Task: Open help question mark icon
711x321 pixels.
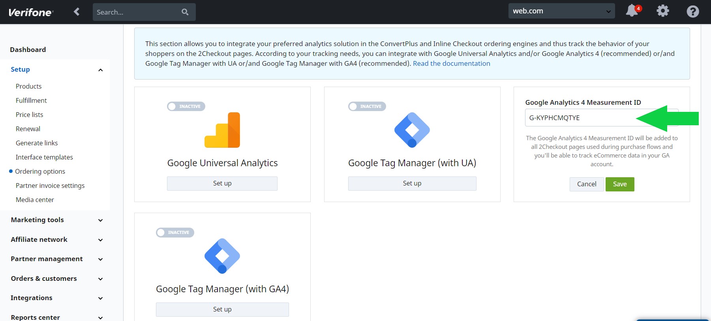Action: click(693, 11)
